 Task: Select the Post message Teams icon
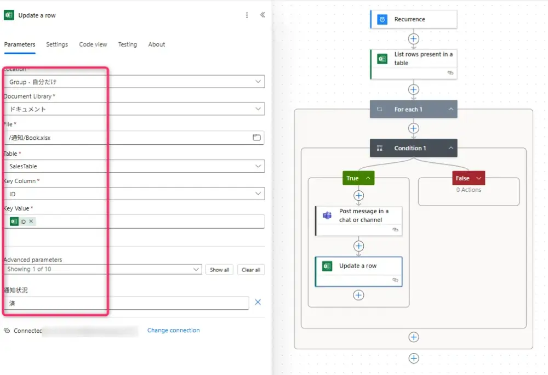[x=327, y=215]
